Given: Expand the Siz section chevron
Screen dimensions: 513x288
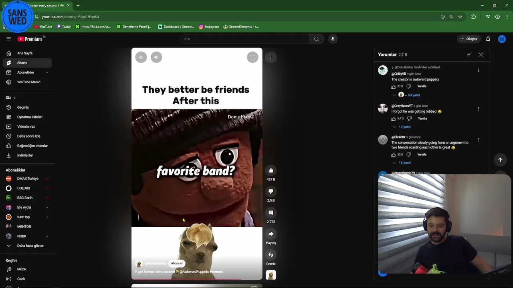Looking at the screenshot, I should pos(14,98).
